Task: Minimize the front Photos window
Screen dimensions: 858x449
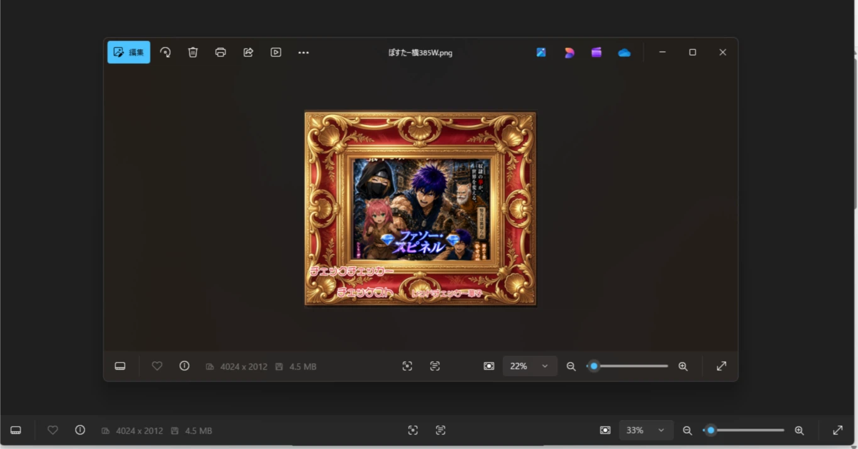Action: 663,52
